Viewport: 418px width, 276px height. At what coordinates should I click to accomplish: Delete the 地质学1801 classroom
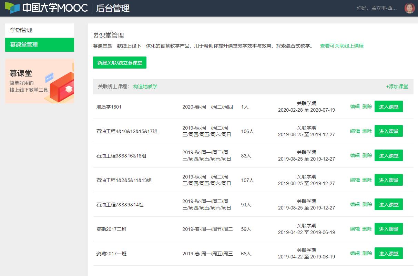[x=367, y=107]
